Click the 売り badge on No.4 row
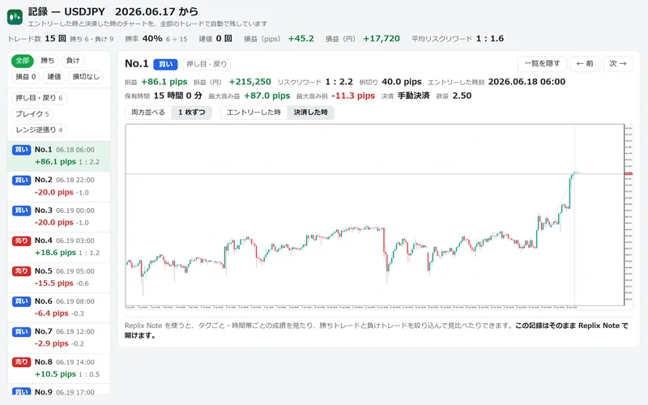Image resolution: width=648 pixels, height=405 pixels. (x=22, y=241)
